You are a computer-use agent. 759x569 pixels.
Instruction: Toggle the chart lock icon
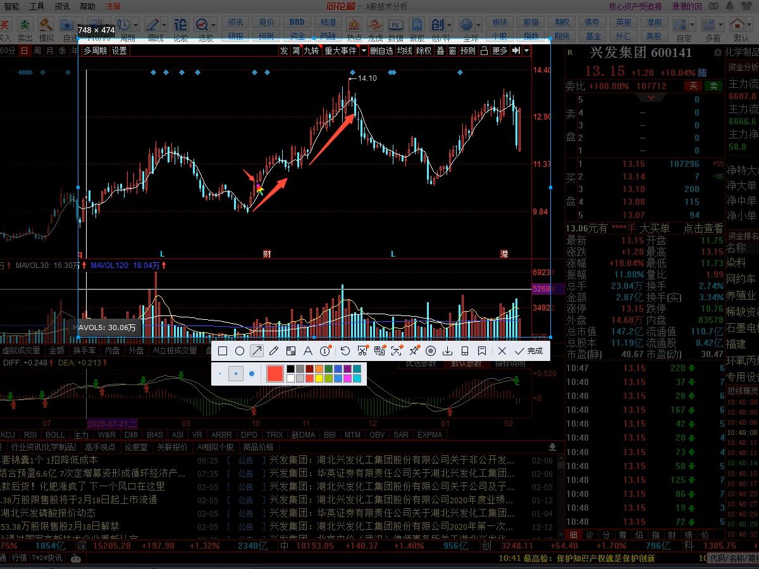tap(484, 51)
